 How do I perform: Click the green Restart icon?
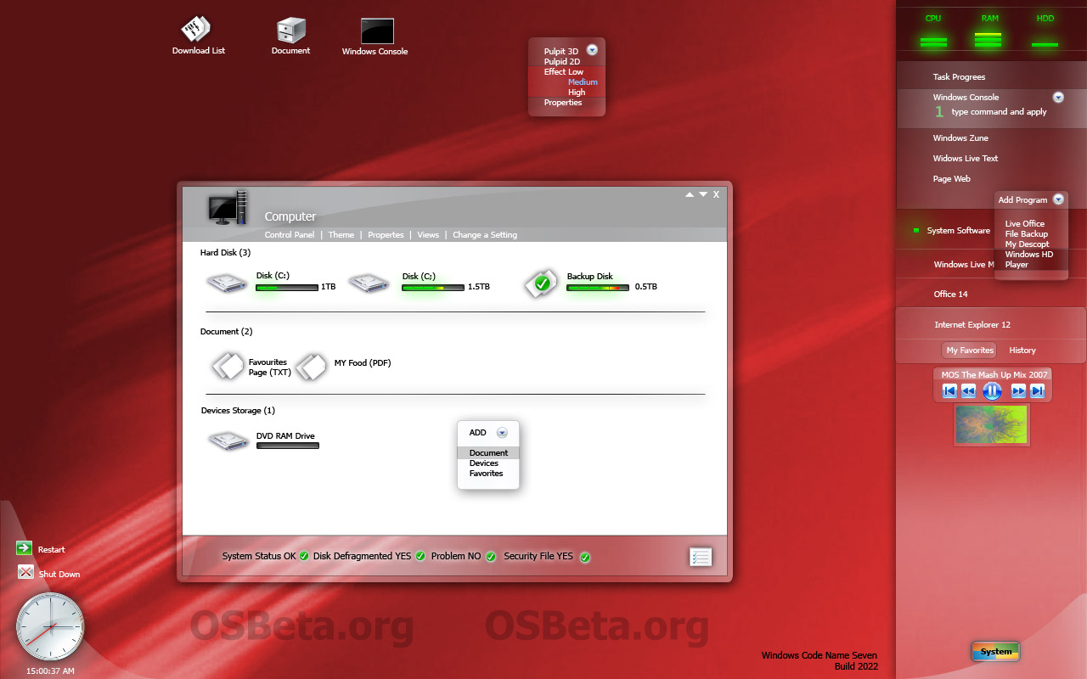(25, 548)
